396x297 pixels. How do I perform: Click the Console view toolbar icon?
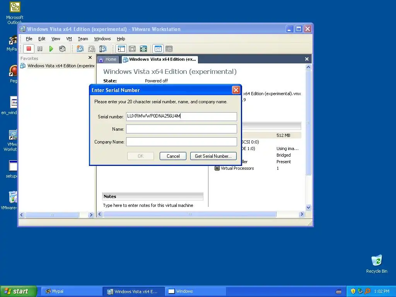click(169, 49)
